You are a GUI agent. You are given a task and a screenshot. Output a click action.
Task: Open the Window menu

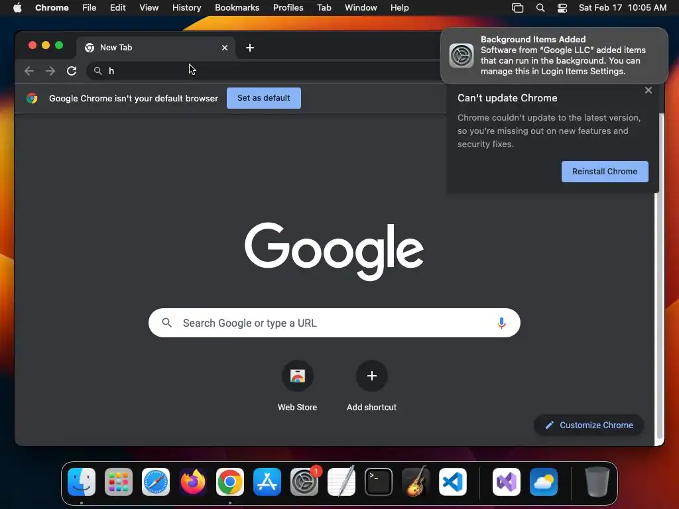pos(361,8)
